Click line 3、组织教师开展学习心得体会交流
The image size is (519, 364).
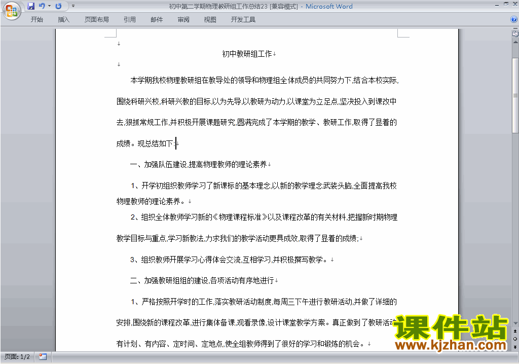tap(229, 260)
